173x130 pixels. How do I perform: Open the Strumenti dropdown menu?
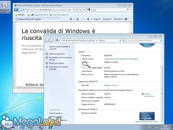[x=118, y=19]
